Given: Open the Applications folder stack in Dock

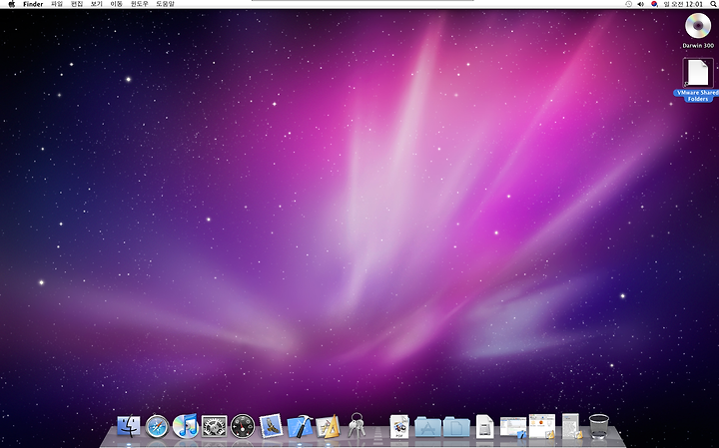Looking at the screenshot, I should tap(427, 427).
